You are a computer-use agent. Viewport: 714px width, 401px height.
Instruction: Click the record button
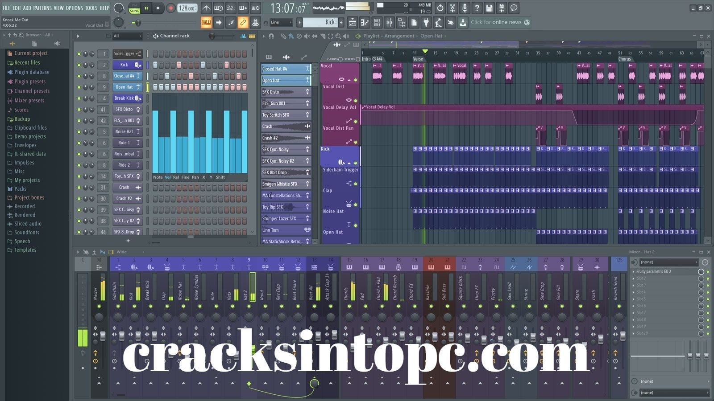pyautogui.click(x=170, y=8)
